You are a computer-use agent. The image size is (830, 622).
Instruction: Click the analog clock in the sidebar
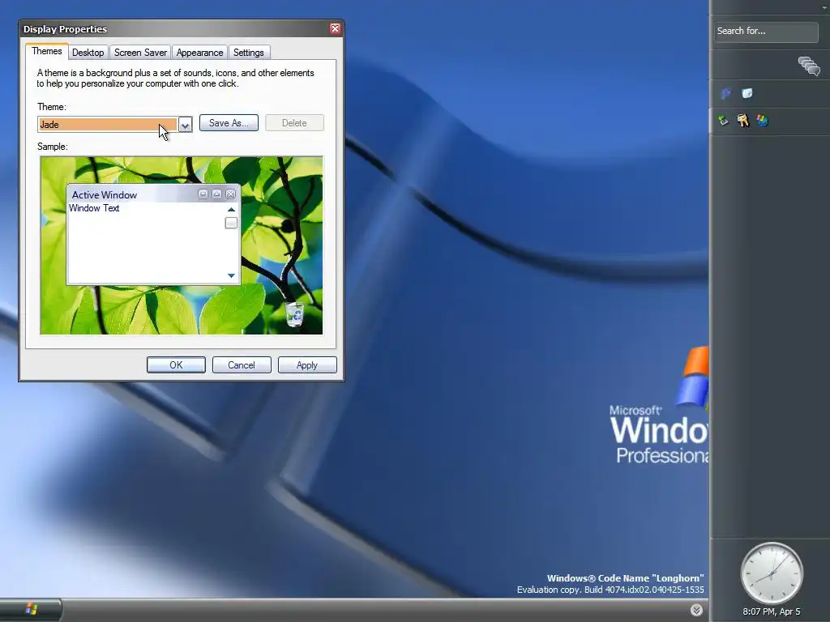pyautogui.click(x=772, y=573)
